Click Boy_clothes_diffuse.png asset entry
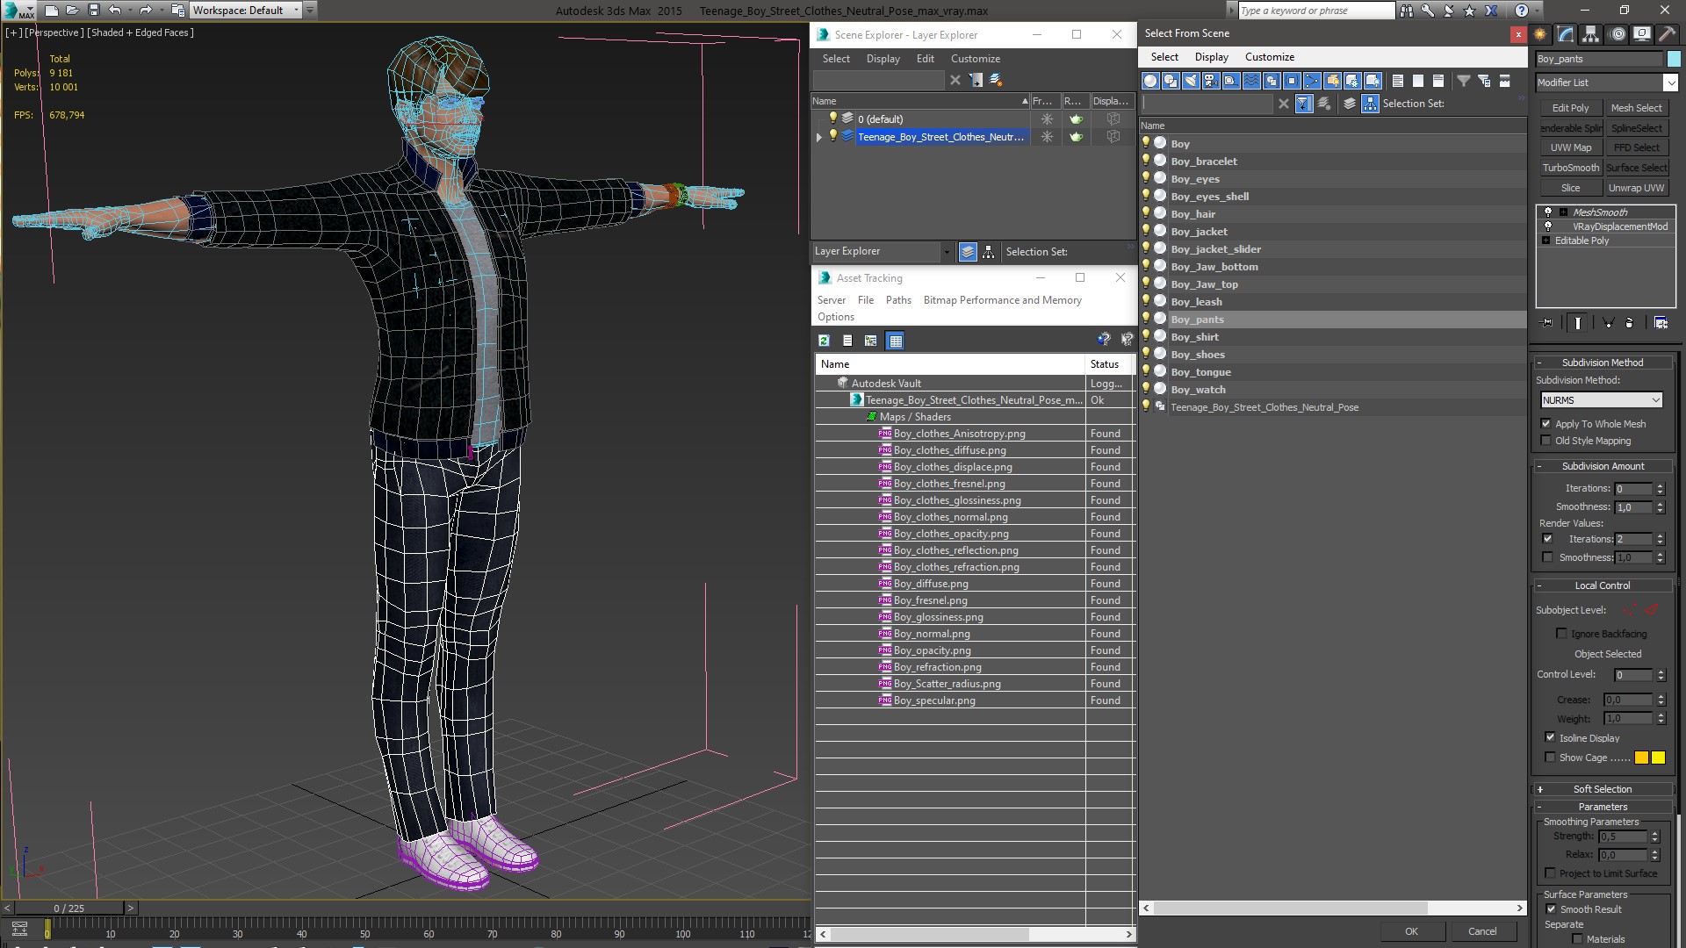The image size is (1686, 948). point(949,449)
